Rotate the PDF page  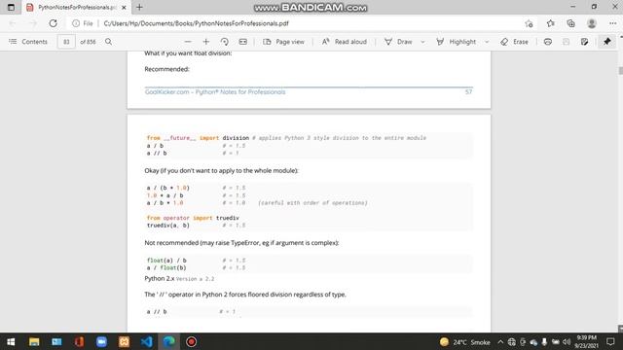pos(225,42)
